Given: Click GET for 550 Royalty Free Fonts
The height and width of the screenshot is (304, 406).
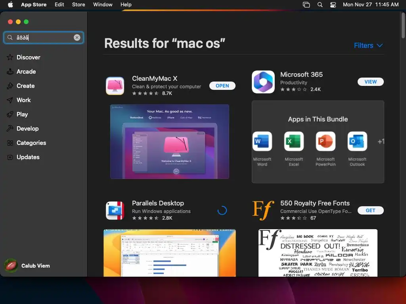Looking at the screenshot, I should click(371, 211).
